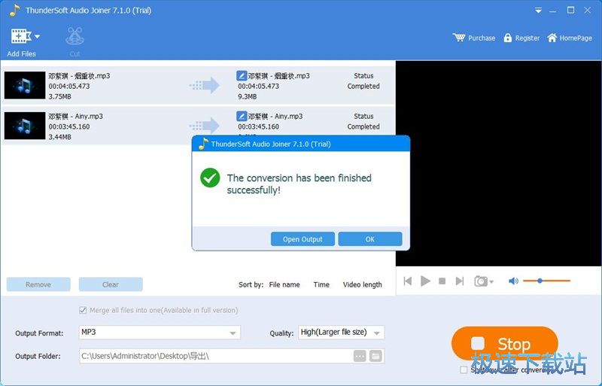The width and height of the screenshot is (602, 386).
Task: Adjust the orange volume slider
Action: tap(546, 281)
